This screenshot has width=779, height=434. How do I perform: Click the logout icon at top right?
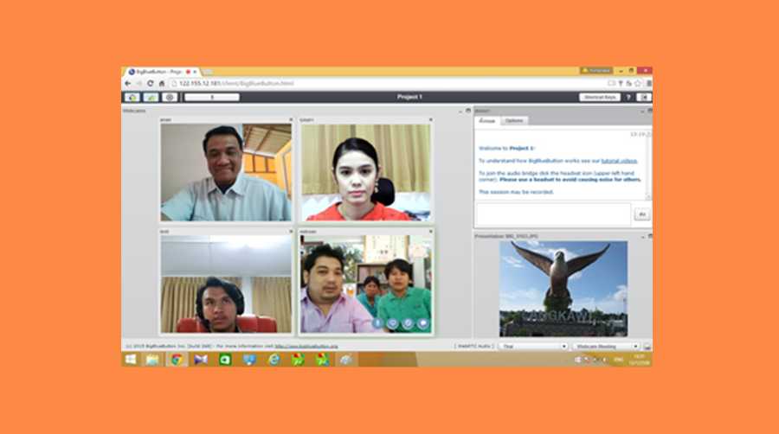(644, 97)
